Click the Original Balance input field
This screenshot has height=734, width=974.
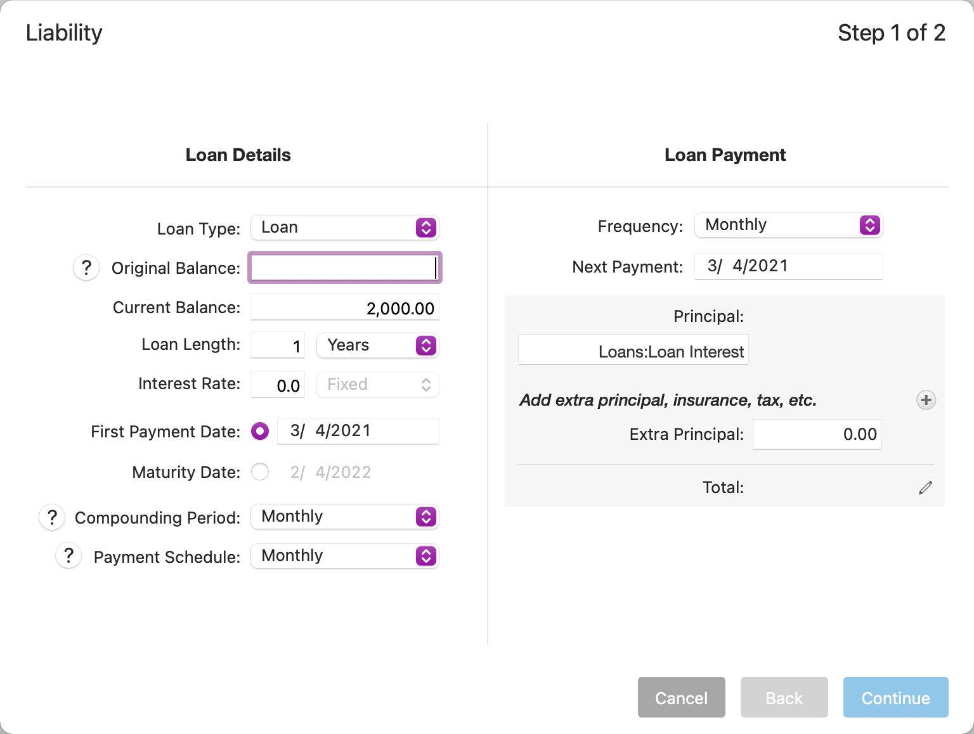click(x=344, y=268)
